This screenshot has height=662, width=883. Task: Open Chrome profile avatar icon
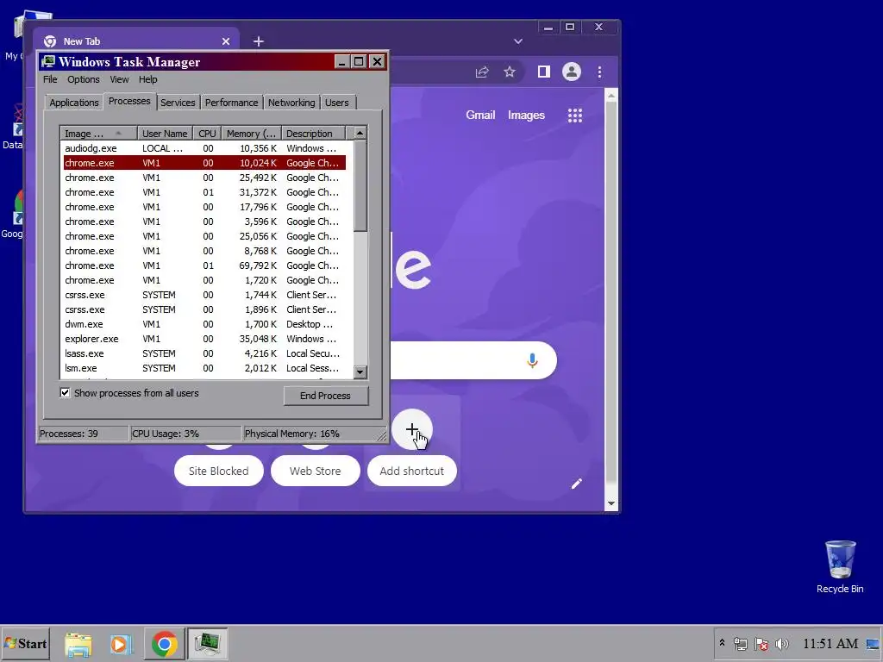click(572, 72)
